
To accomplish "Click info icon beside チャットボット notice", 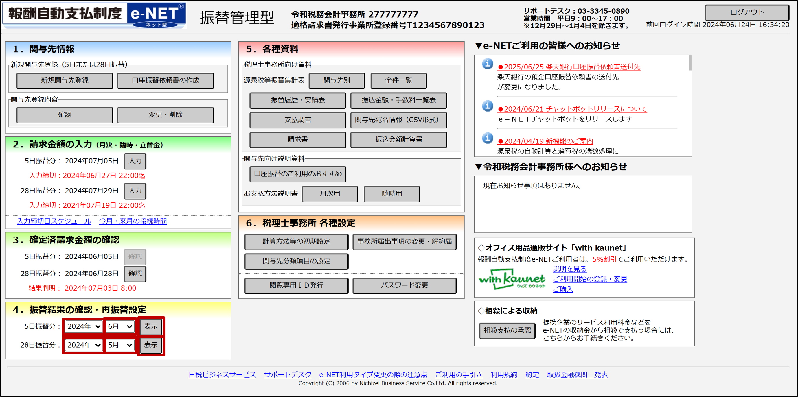I will [x=487, y=106].
